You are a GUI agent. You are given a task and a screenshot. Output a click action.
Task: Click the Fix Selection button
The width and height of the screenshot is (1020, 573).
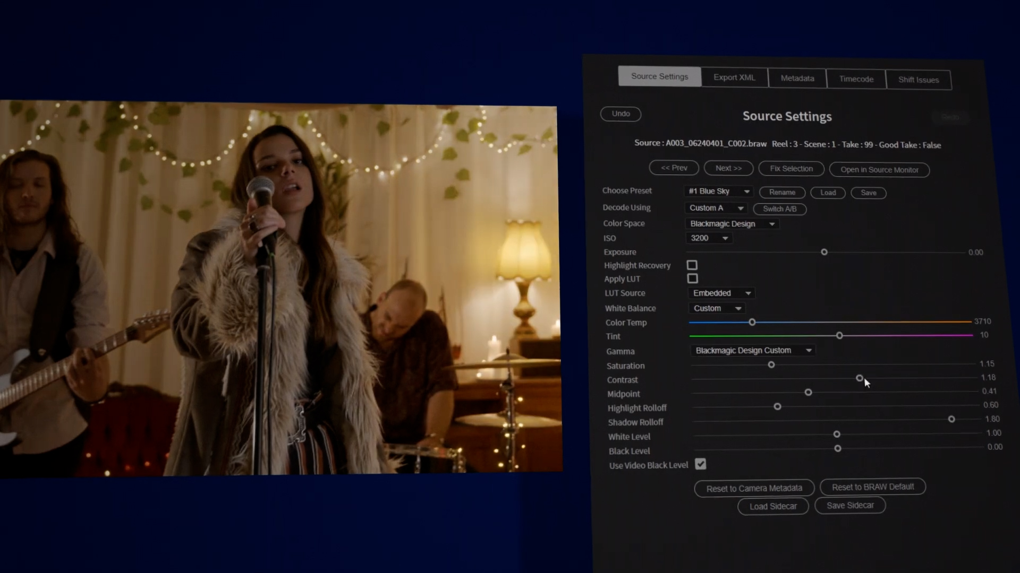point(791,169)
